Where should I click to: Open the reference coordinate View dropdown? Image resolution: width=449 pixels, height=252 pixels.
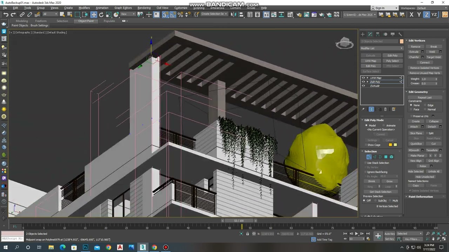tap(128, 14)
